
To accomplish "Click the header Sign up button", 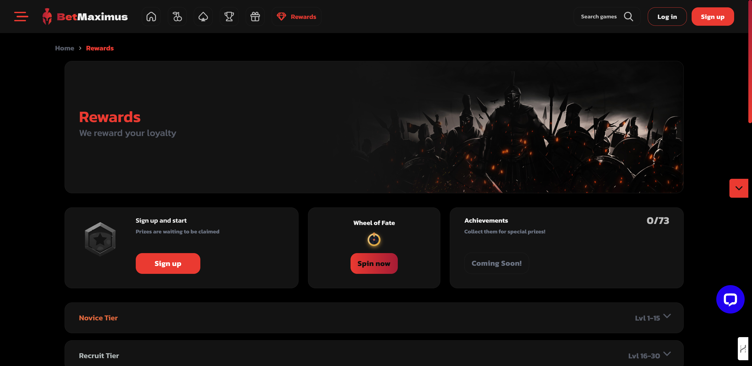I will (x=713, y=17).
